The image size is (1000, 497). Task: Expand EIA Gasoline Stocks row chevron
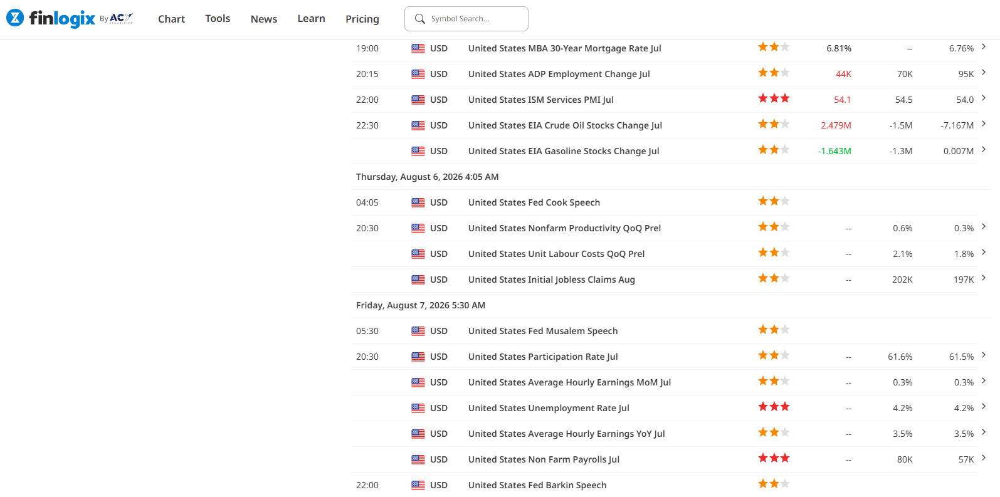[984, 149]
